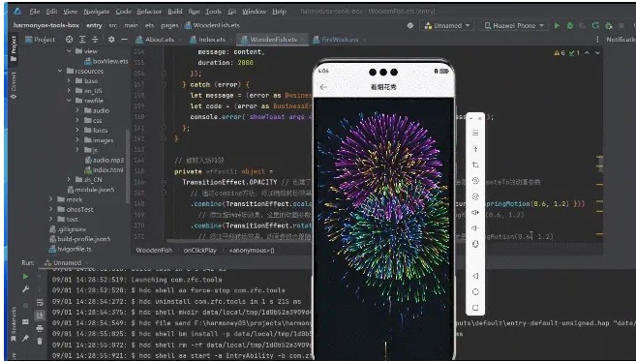This screenshot has height=361, width=636.
Task: Click emulator volume down icon
Action: click(475, 228)
